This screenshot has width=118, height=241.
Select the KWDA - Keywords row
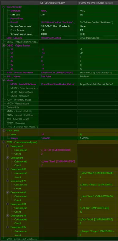click(59, 123)
